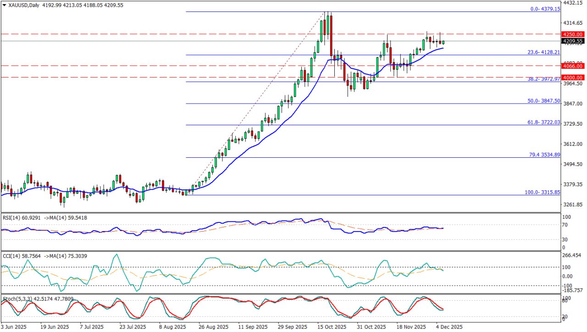The height and width of the screenshot is (332, 587).
Task: Click the 38.2- 3972.97 Fibonacci label
Action: tap(544, 79)
